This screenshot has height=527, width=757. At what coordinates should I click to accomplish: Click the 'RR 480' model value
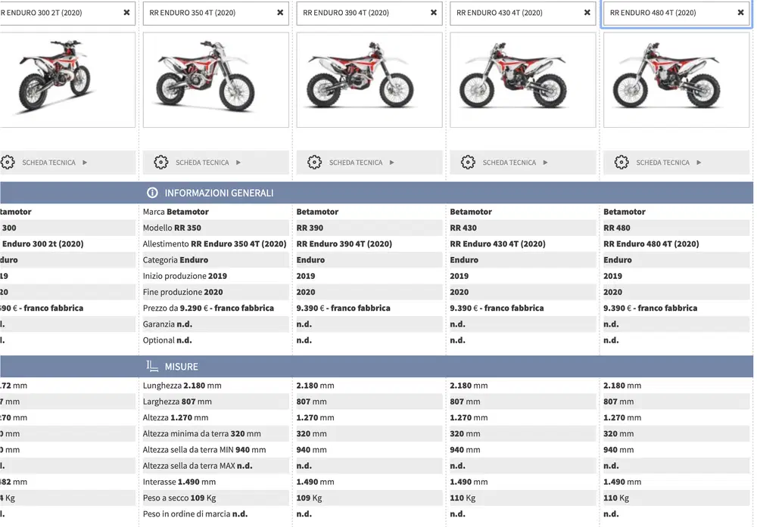pyautogui.click(x=617, y=228)
